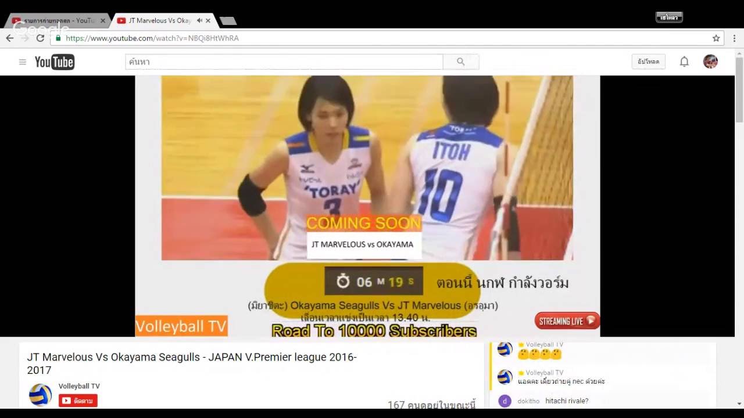Click the Volleyball TV channel avatar
Screen dimensions: 744x418
click(40, 395)
